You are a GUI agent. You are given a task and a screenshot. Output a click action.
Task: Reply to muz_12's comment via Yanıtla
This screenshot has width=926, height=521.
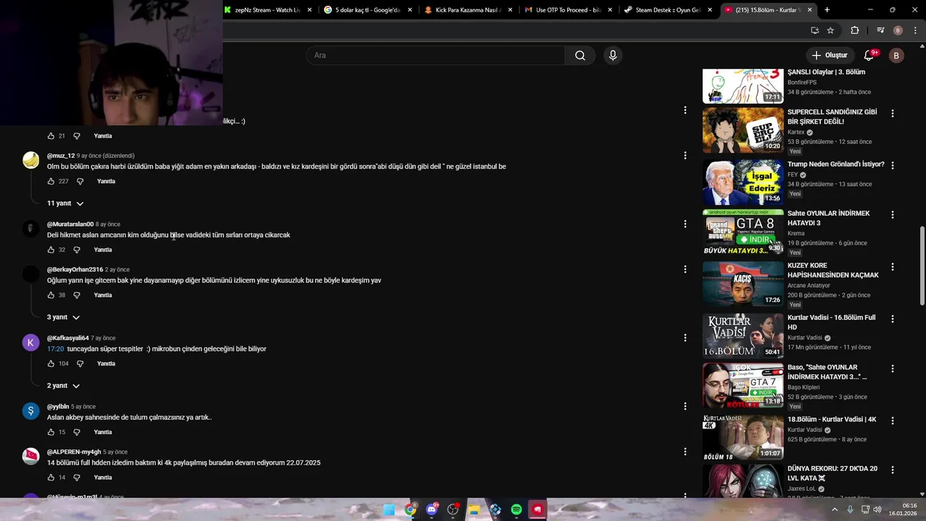106,182
